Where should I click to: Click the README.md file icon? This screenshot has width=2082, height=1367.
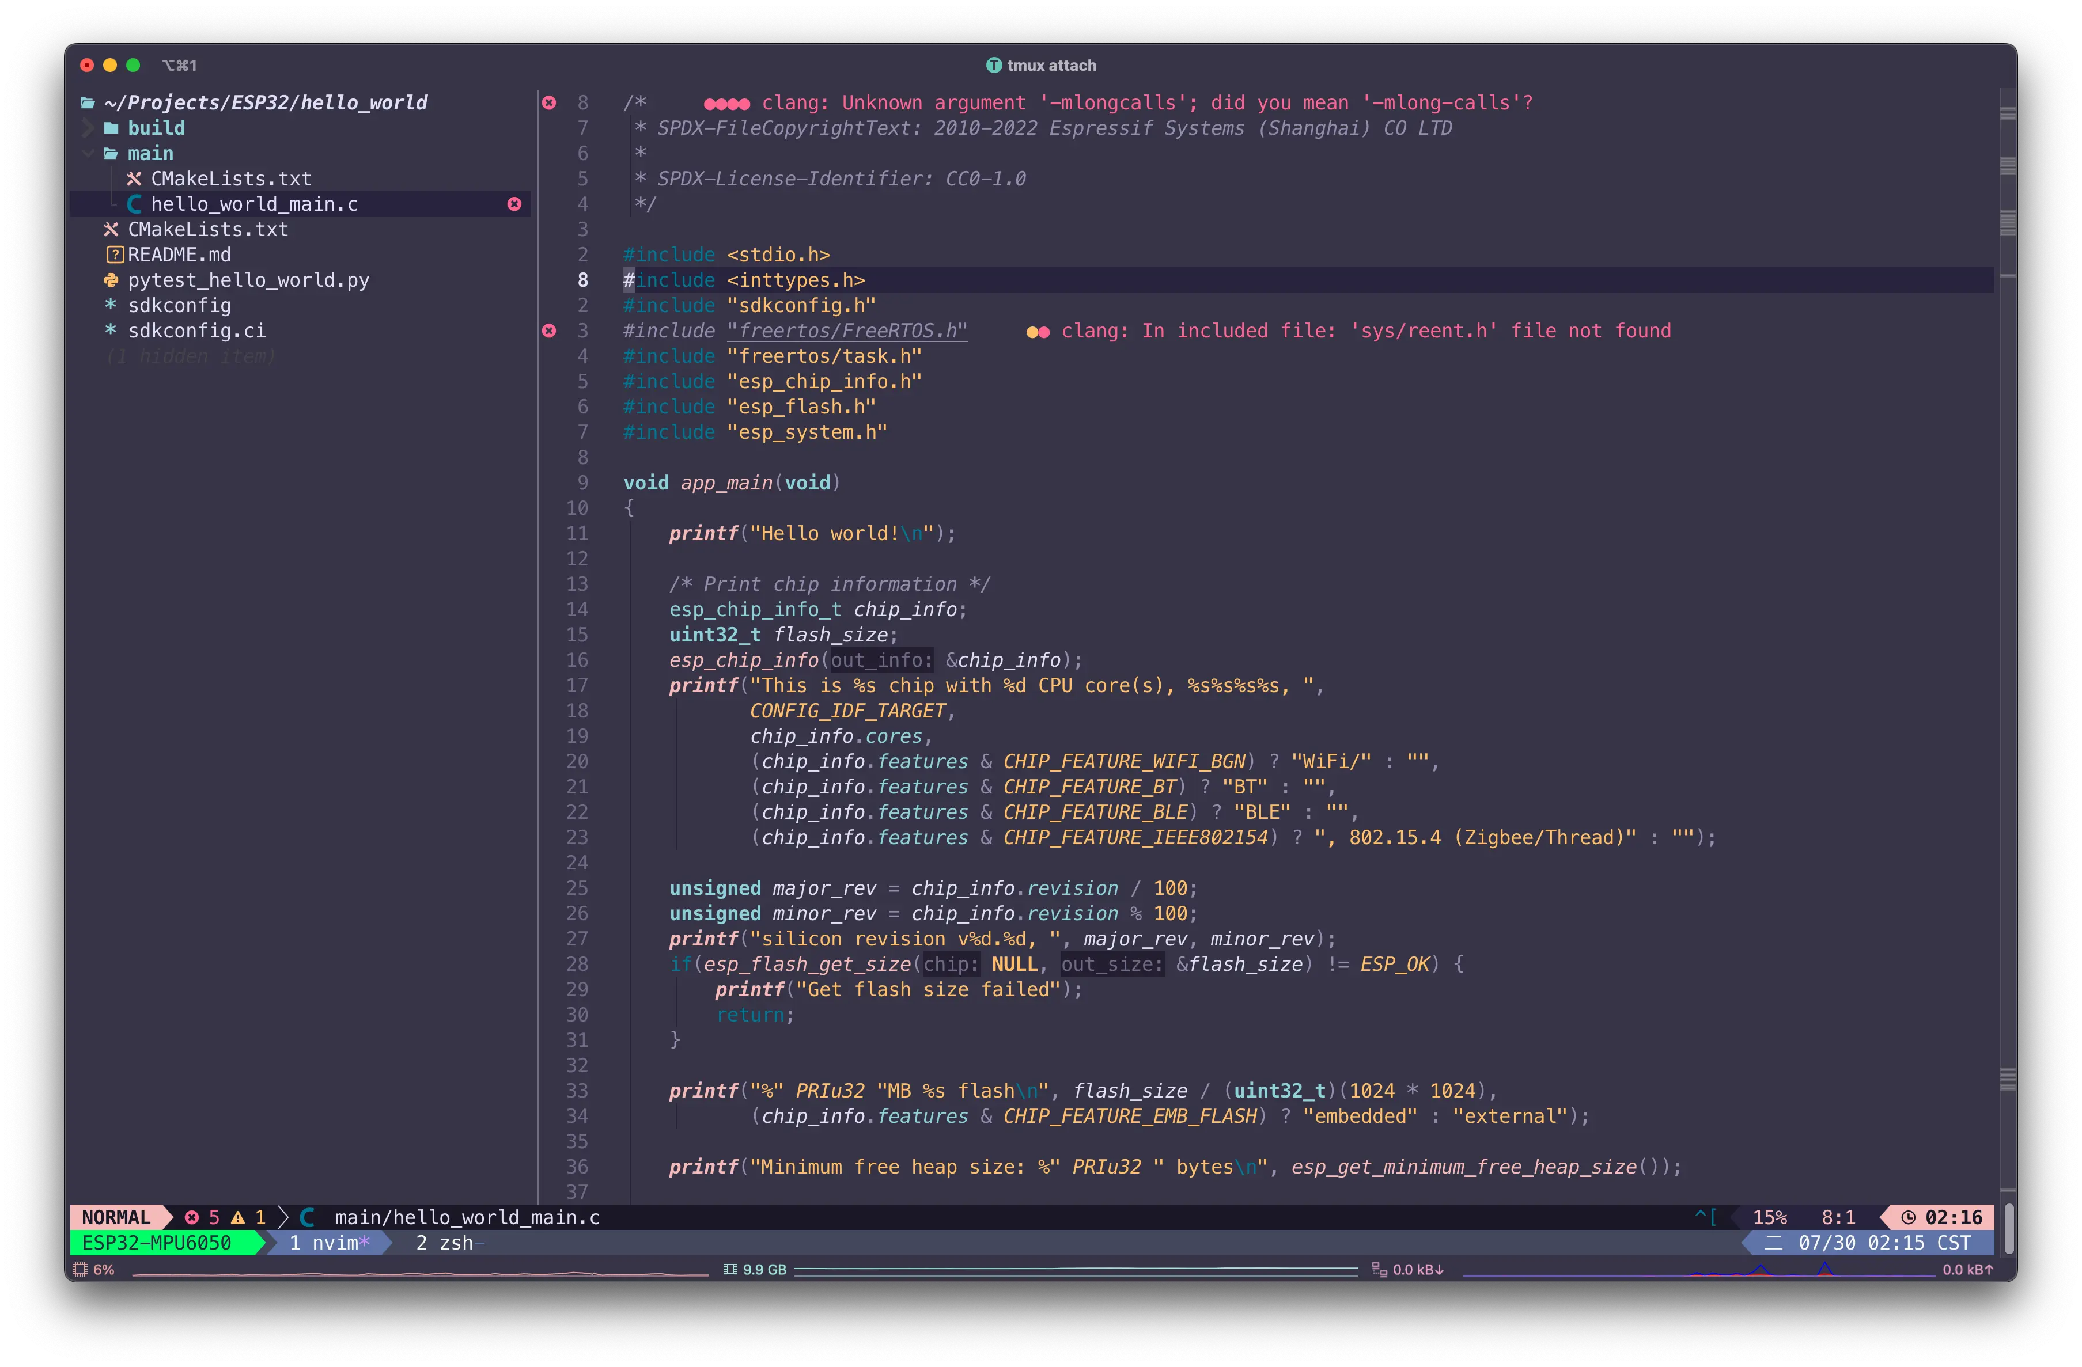click(113, 255)
